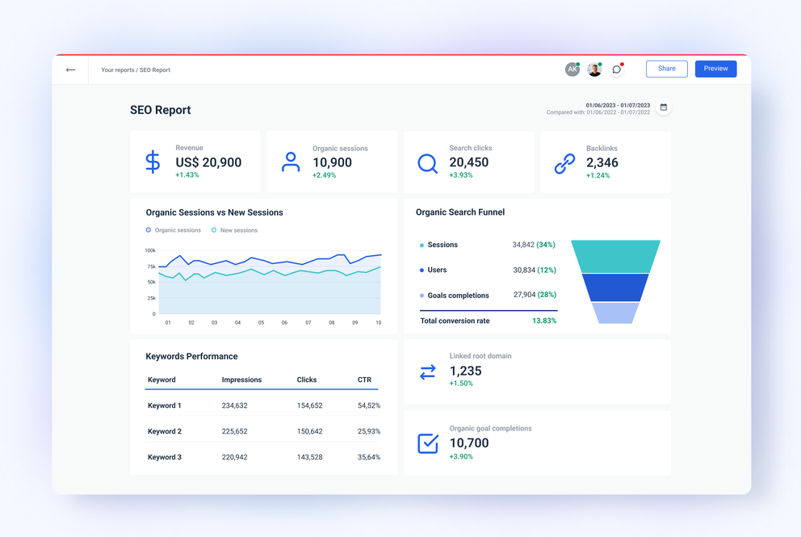Click the 01/06/2023 - 01/07/2023 date range
The image size is (801, 537).
[618, 105]
